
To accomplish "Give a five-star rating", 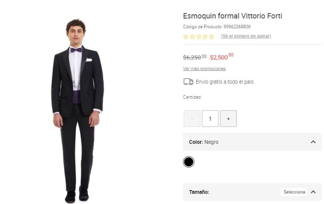I will coord(211,37).
